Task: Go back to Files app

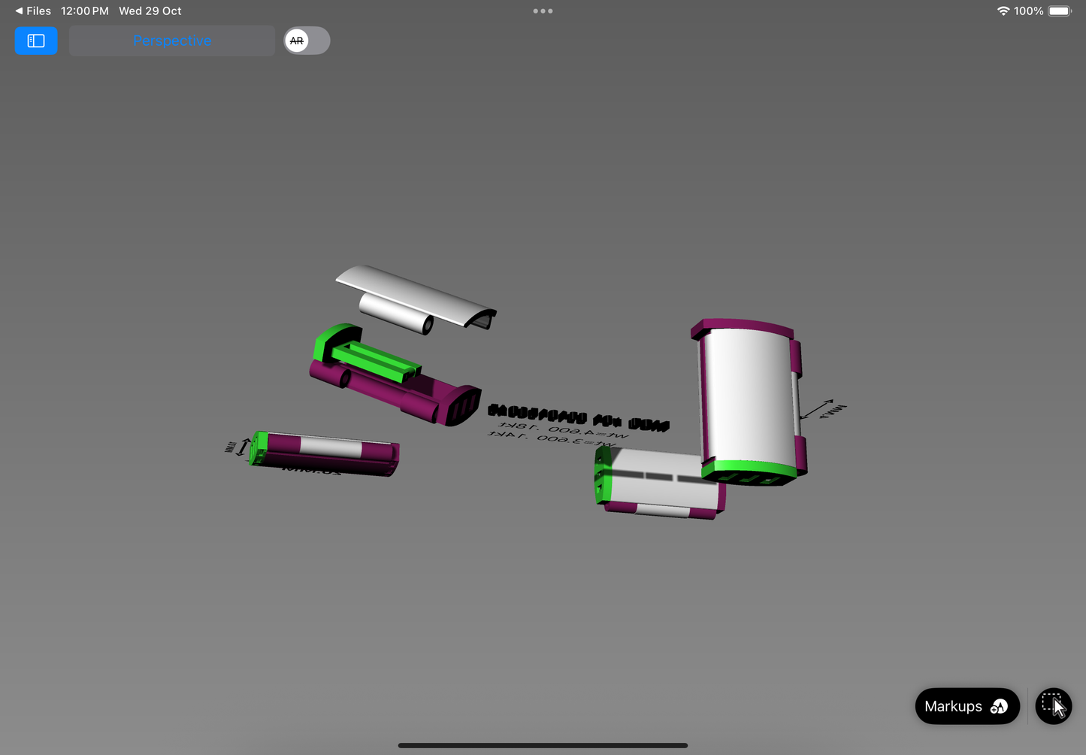Action: coord(33,11)
